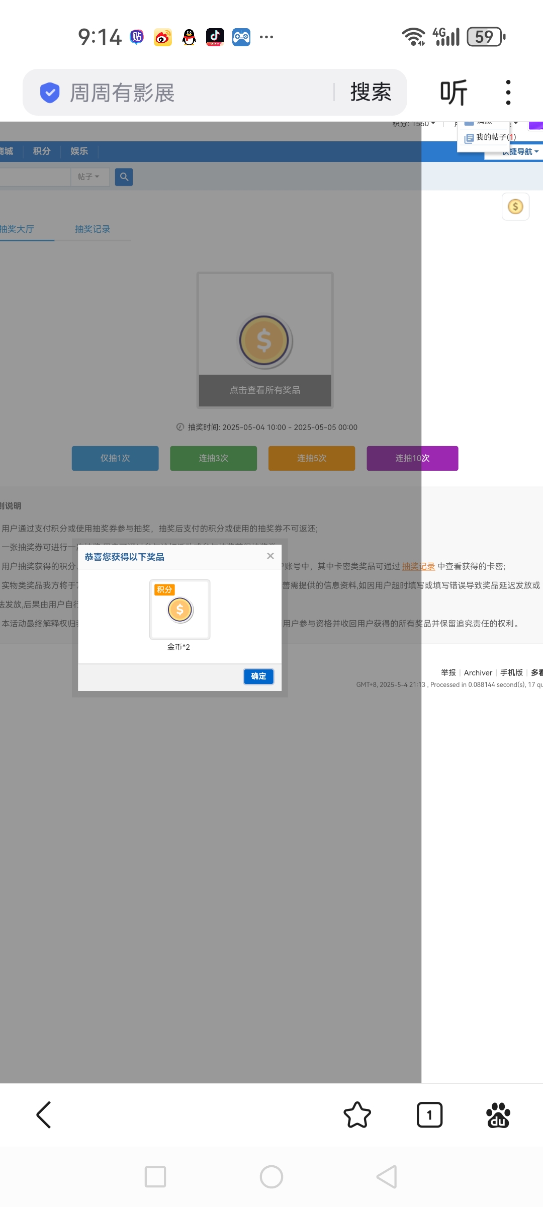Focus the forum search text field

tap(35, 177)
